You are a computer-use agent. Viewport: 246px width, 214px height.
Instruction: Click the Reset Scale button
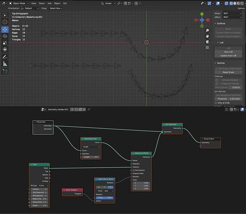click(228, 72)
